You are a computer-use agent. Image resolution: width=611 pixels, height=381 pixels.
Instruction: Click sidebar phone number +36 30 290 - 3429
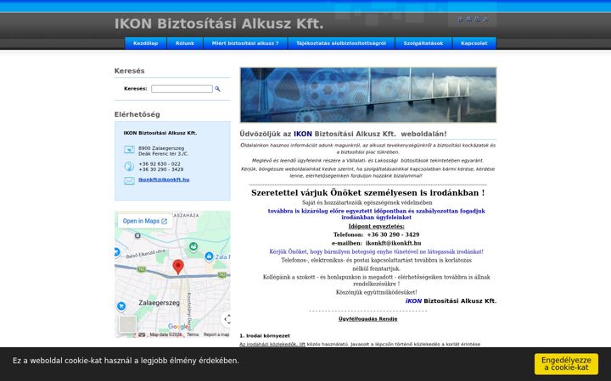(161, 169)
